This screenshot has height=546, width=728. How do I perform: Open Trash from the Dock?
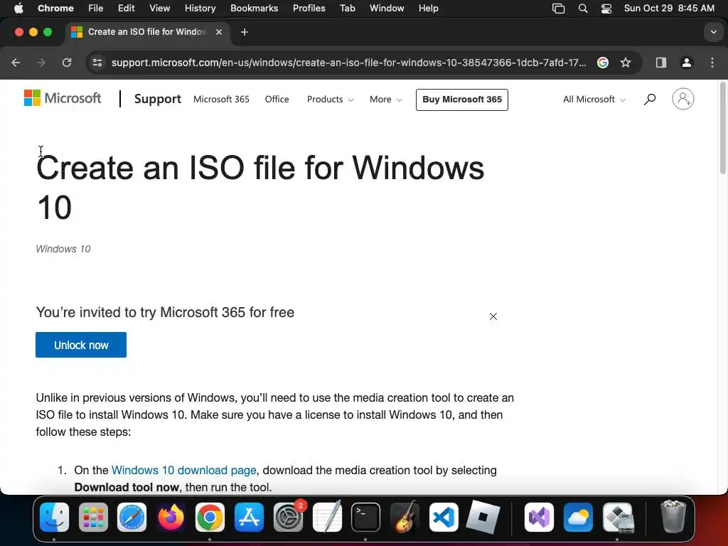click(x=673, y=518)
